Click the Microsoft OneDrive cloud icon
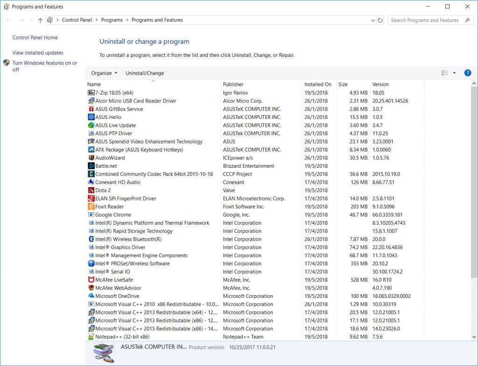 coord(91,296)
